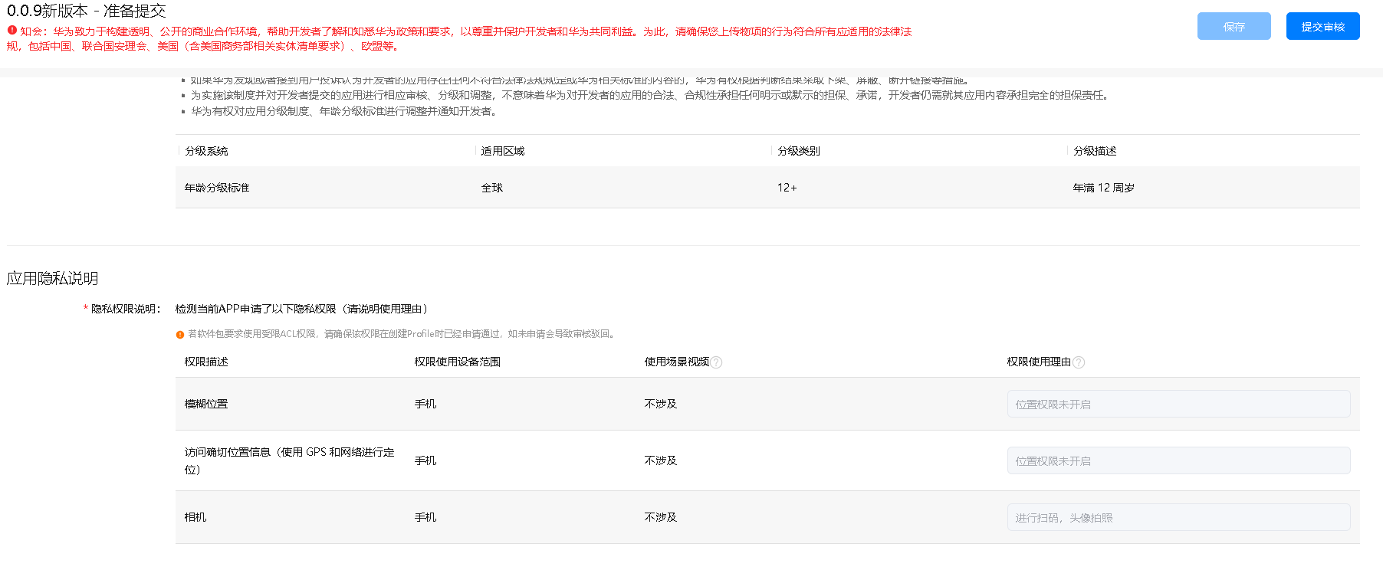The width and height of the screenshot is (1383, 570).
Task: Focus the 模糊位置 permission reason field
Action: click(1178, 405)
